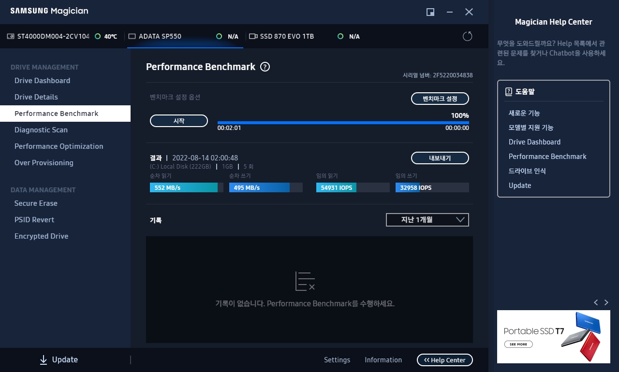619x372 pixels.
Task: Click the 100% progress value
Action: [x=460, y=115]
